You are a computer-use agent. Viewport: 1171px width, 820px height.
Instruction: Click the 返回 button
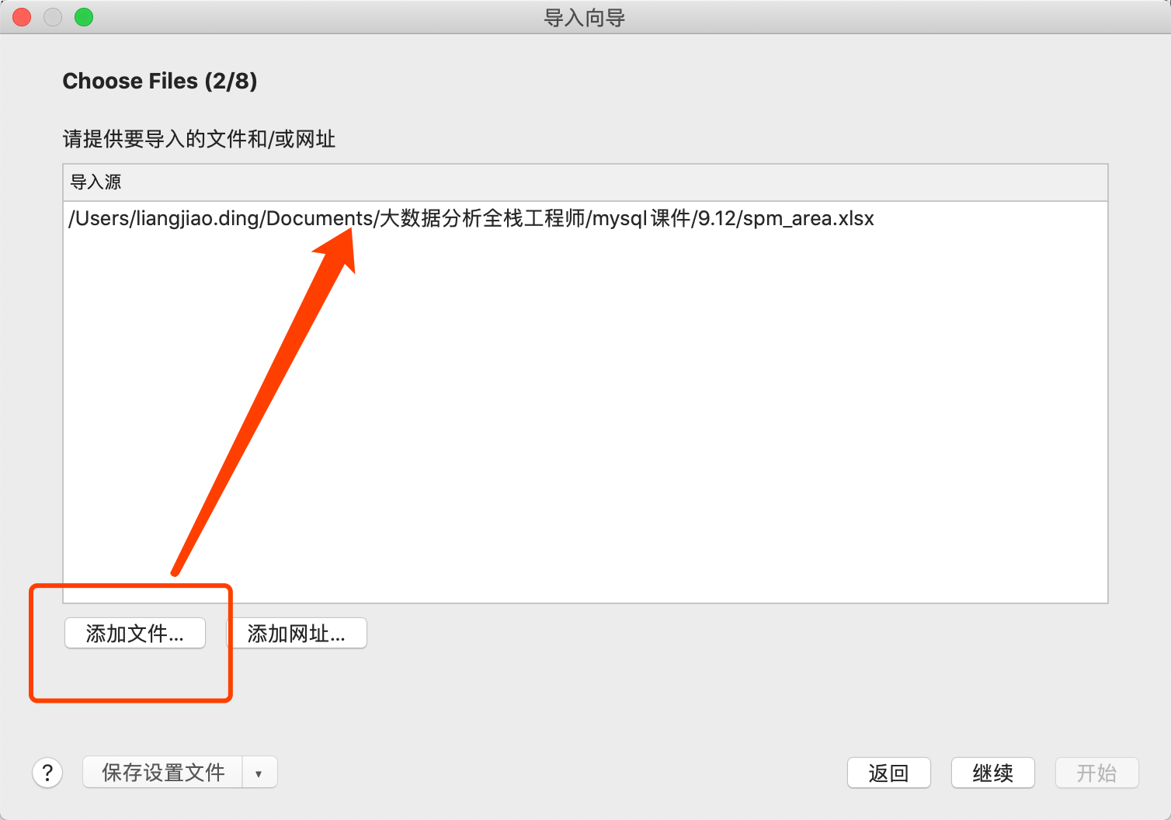point(889,773)
